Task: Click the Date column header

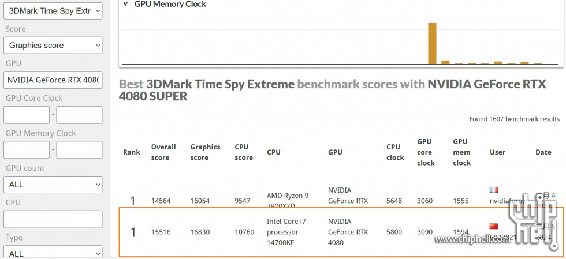Action: pos(543,152)
